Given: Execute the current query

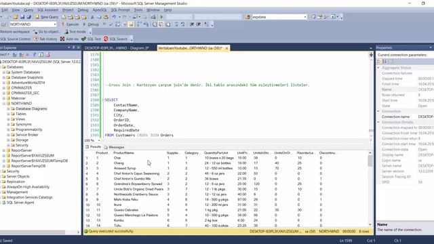Looking at the screenshot, I should [70, 24].
